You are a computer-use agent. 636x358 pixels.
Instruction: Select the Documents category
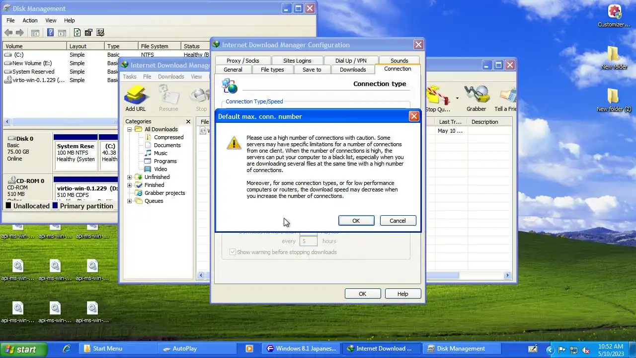click(167, 145)
